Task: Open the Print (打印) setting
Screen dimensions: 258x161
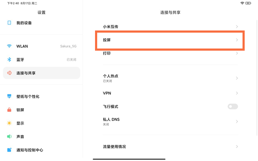Action: 170,53
